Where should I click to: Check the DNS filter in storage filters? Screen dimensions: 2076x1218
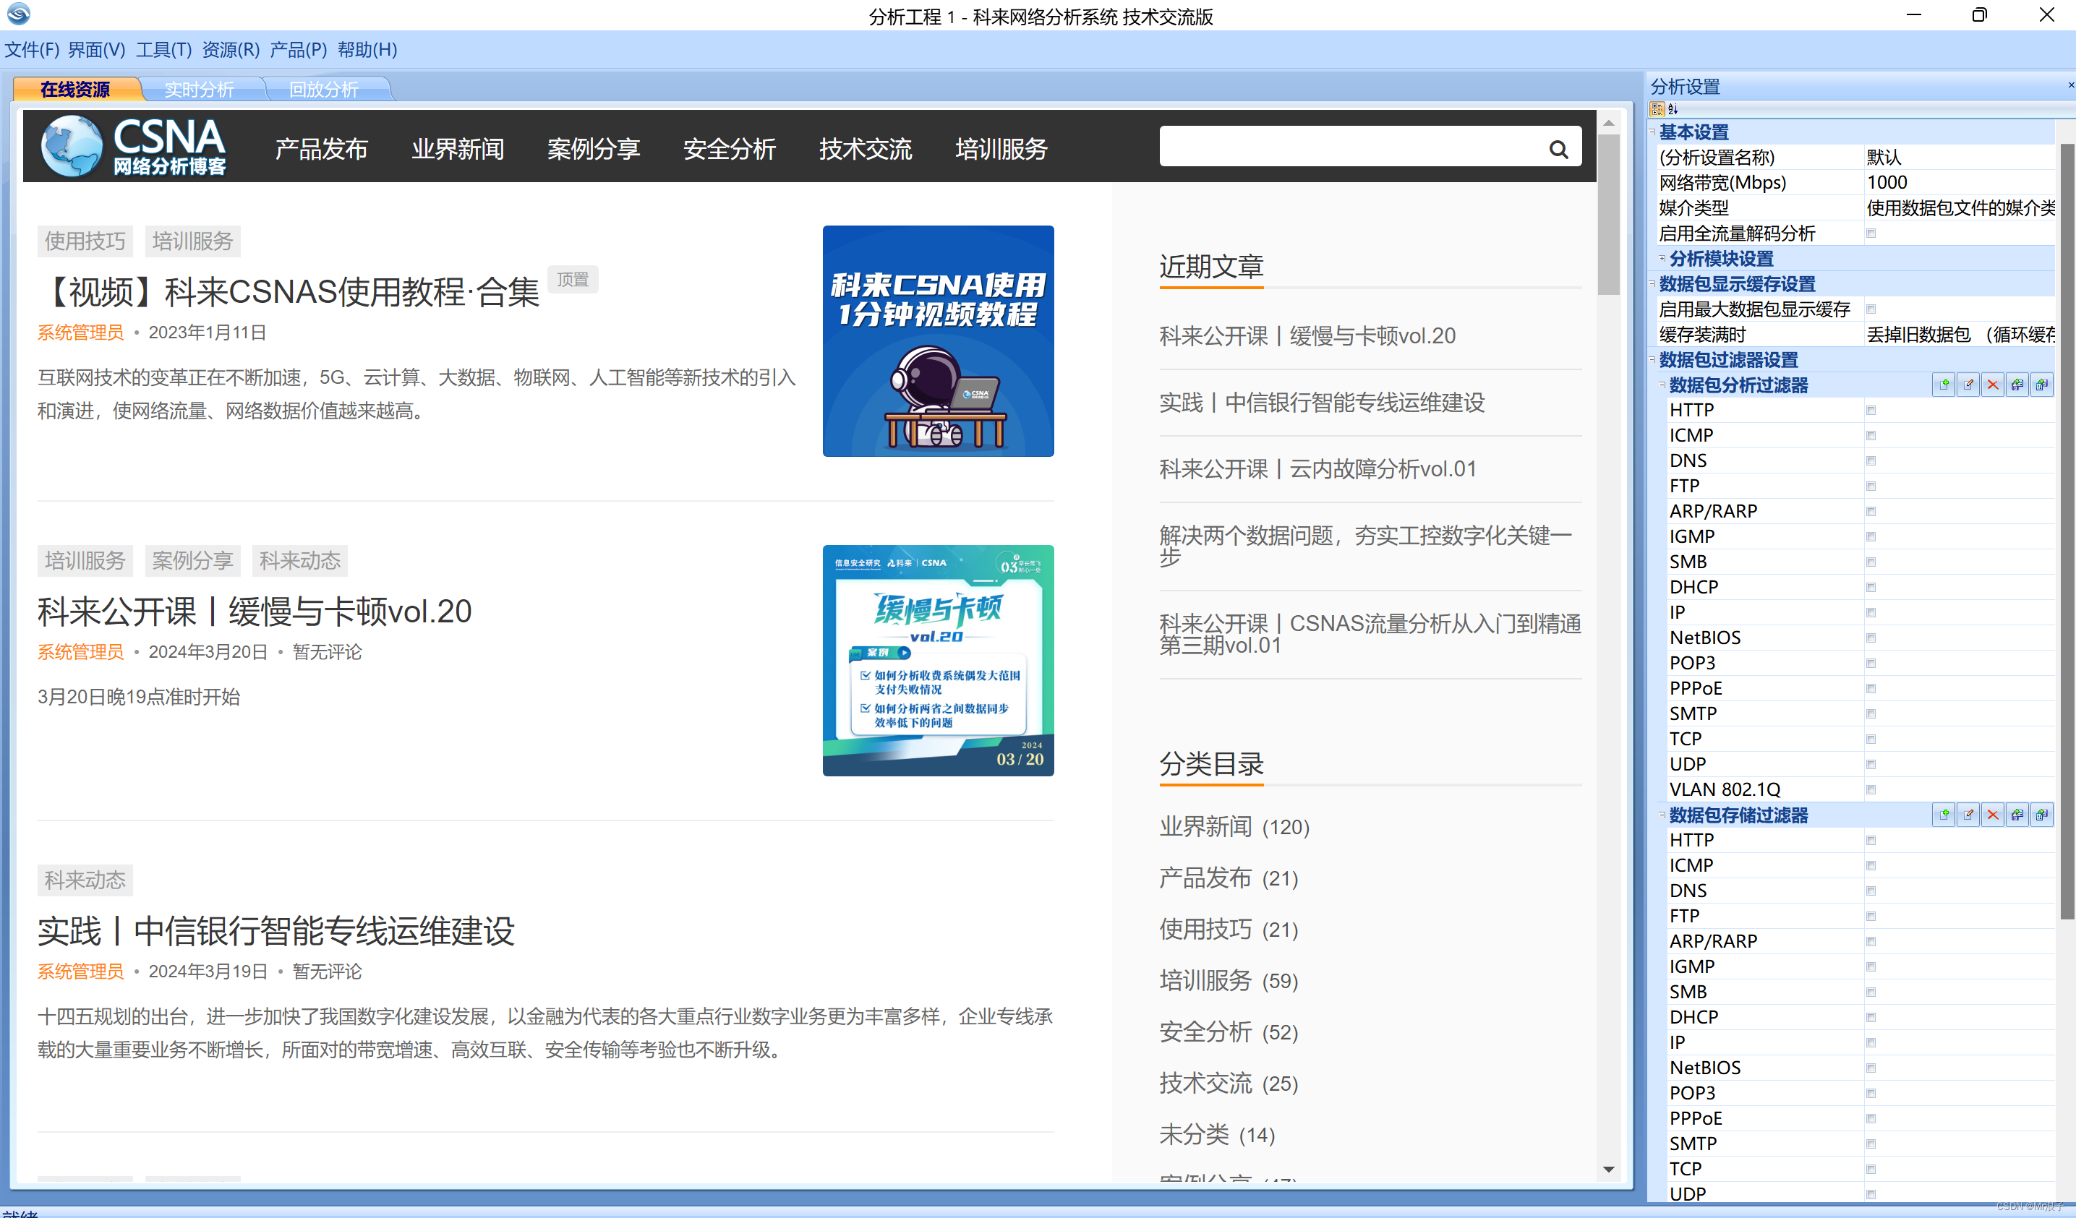1871,891
